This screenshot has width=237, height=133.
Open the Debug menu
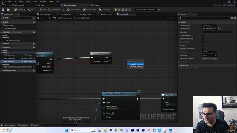point(35,1)
